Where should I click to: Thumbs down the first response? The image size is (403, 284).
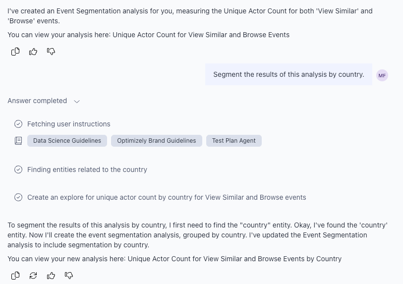(51, 52)
